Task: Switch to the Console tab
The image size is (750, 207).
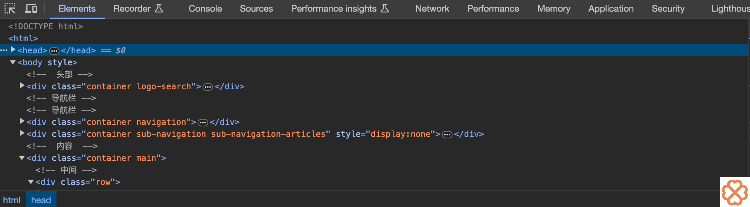Action: pos(205,9)
